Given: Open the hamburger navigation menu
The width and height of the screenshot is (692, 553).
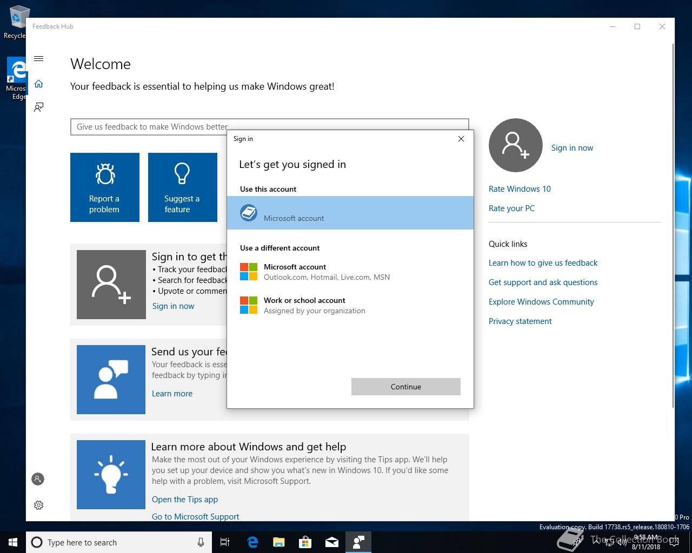Looking at the screenshot, I should click(x=38, y=58).
